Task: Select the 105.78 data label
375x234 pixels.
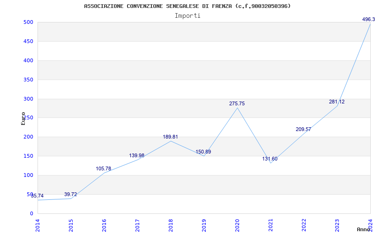Action: pyautogui.click(x=104, y=168)
